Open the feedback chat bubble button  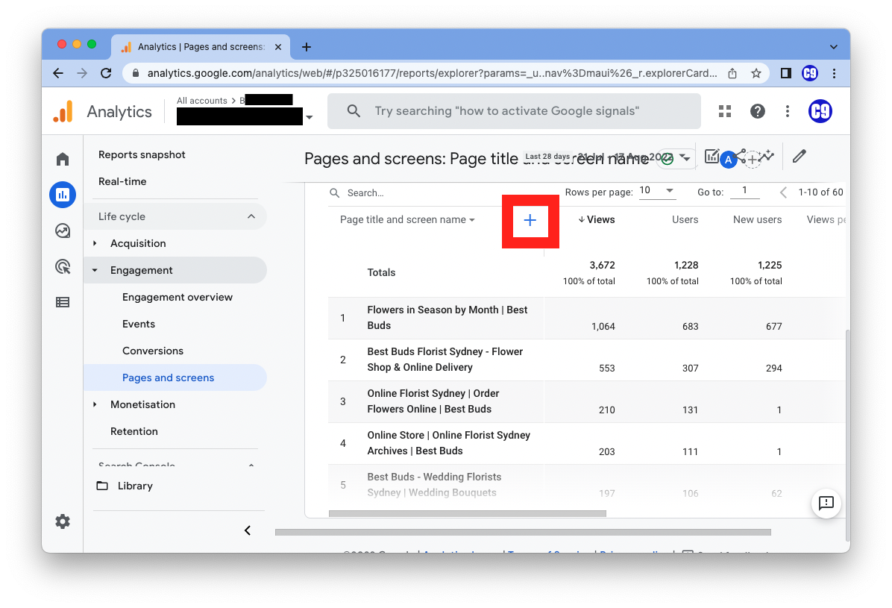click(x=826, y=503)
